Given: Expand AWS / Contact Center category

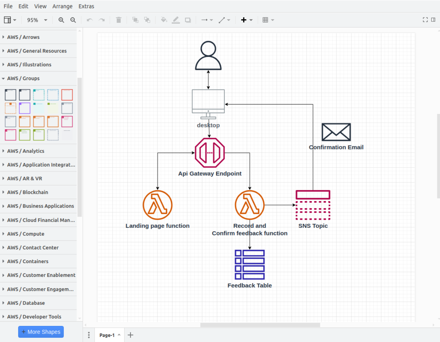Looking at the screenshot, I should pos(38,248).
